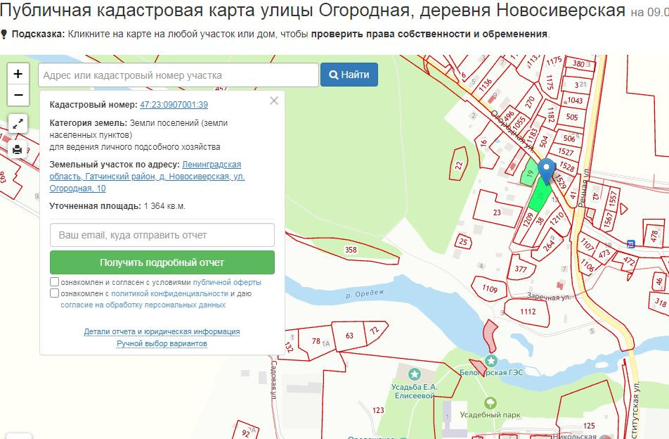Click the search address input field
669x439 pixels.
pos(178,75)
